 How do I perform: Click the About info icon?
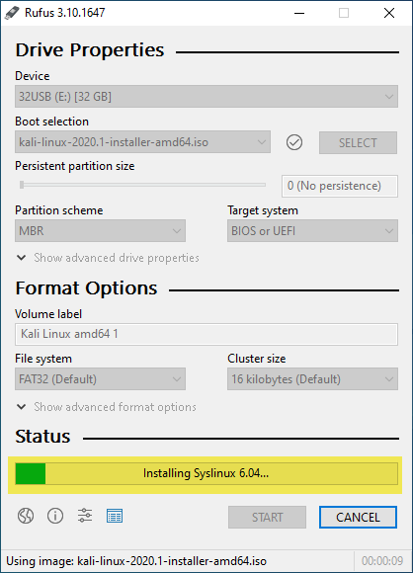(55, 516)
